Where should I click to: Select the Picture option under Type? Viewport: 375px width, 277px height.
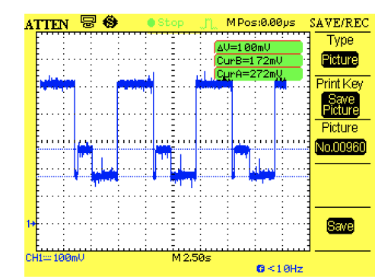(340, 59)
